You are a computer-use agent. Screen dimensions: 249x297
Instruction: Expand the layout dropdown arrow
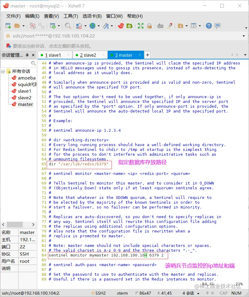(200, 26)
